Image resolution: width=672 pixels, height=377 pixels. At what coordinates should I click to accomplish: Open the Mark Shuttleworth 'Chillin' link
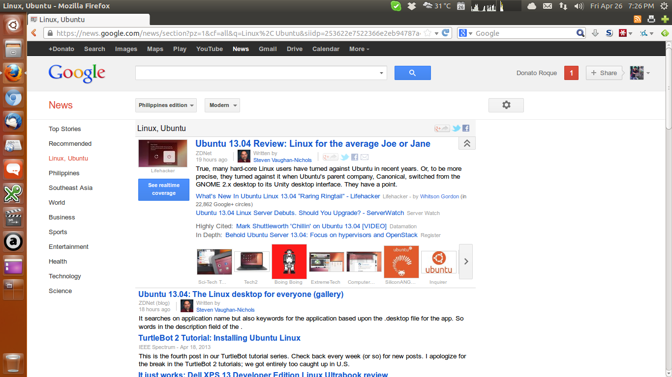(x=311, y=226)
